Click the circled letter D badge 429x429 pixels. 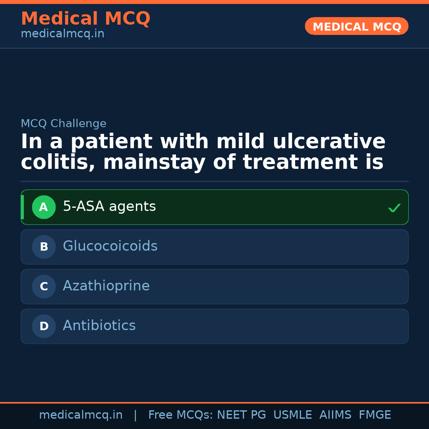[x=44, y=327]
